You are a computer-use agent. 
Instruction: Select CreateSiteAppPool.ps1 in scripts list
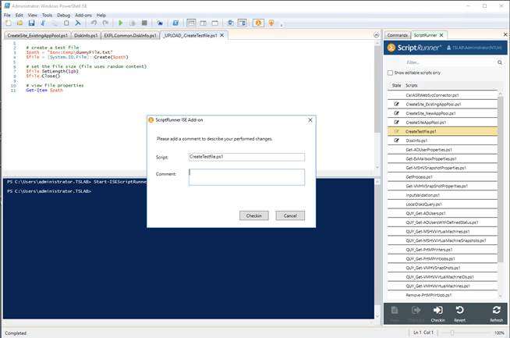[442, 123]
